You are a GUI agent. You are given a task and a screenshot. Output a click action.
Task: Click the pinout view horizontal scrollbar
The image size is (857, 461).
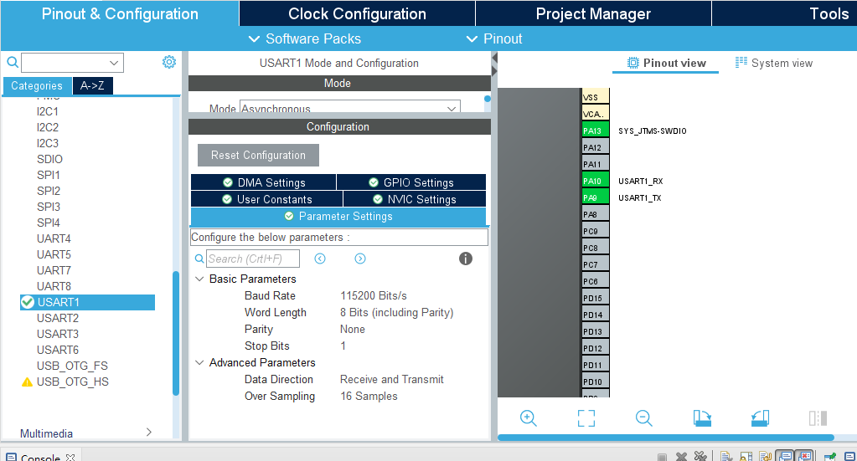[x=666, y=437]
